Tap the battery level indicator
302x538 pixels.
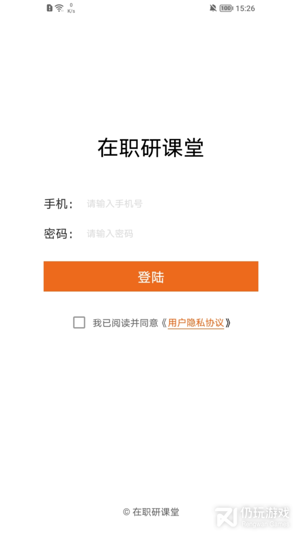tap(226, 8)
